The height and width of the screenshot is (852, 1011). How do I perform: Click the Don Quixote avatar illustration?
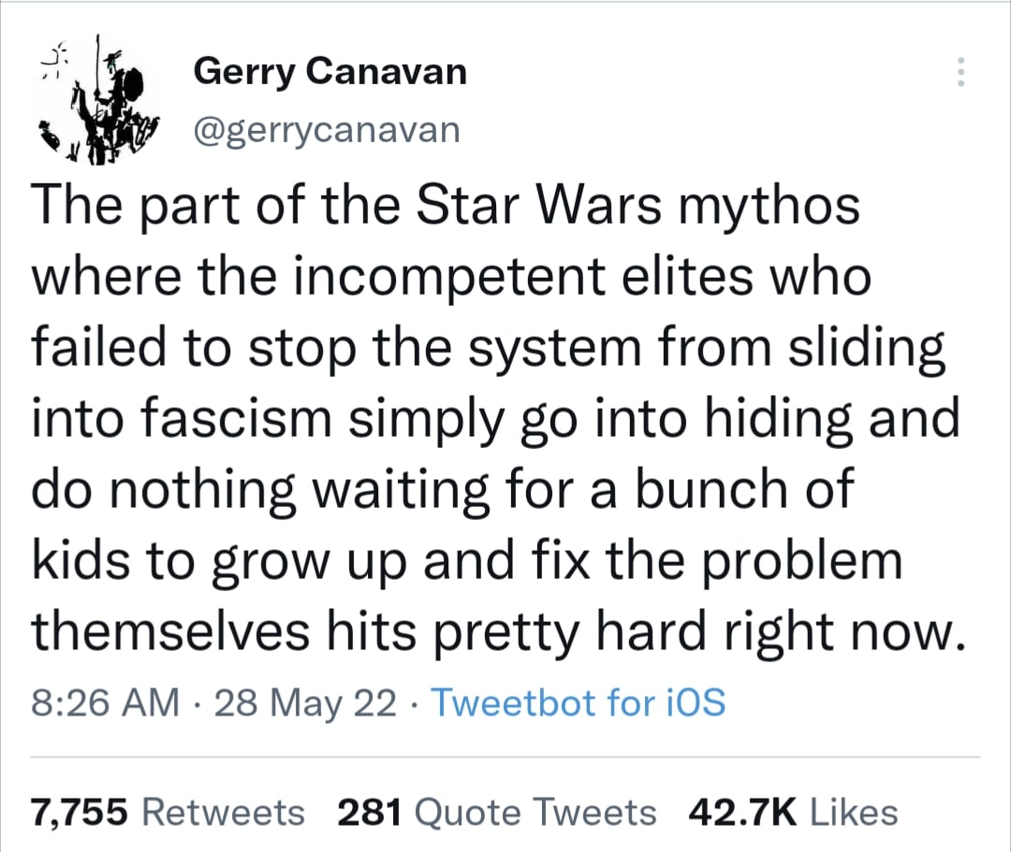coord(96,98)
